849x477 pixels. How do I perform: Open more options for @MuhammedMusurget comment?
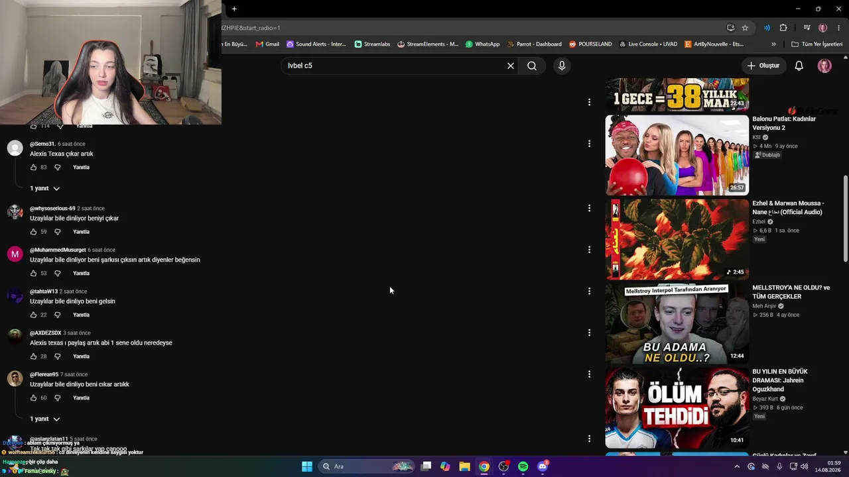[589, 250]
